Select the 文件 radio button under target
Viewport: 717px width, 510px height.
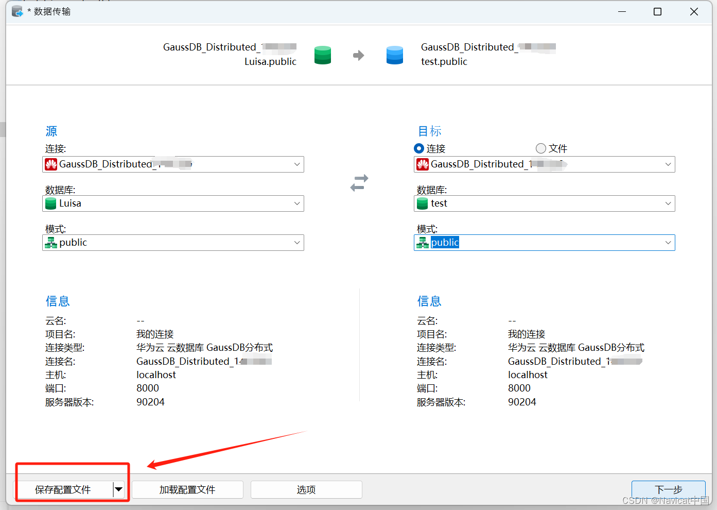541,148
